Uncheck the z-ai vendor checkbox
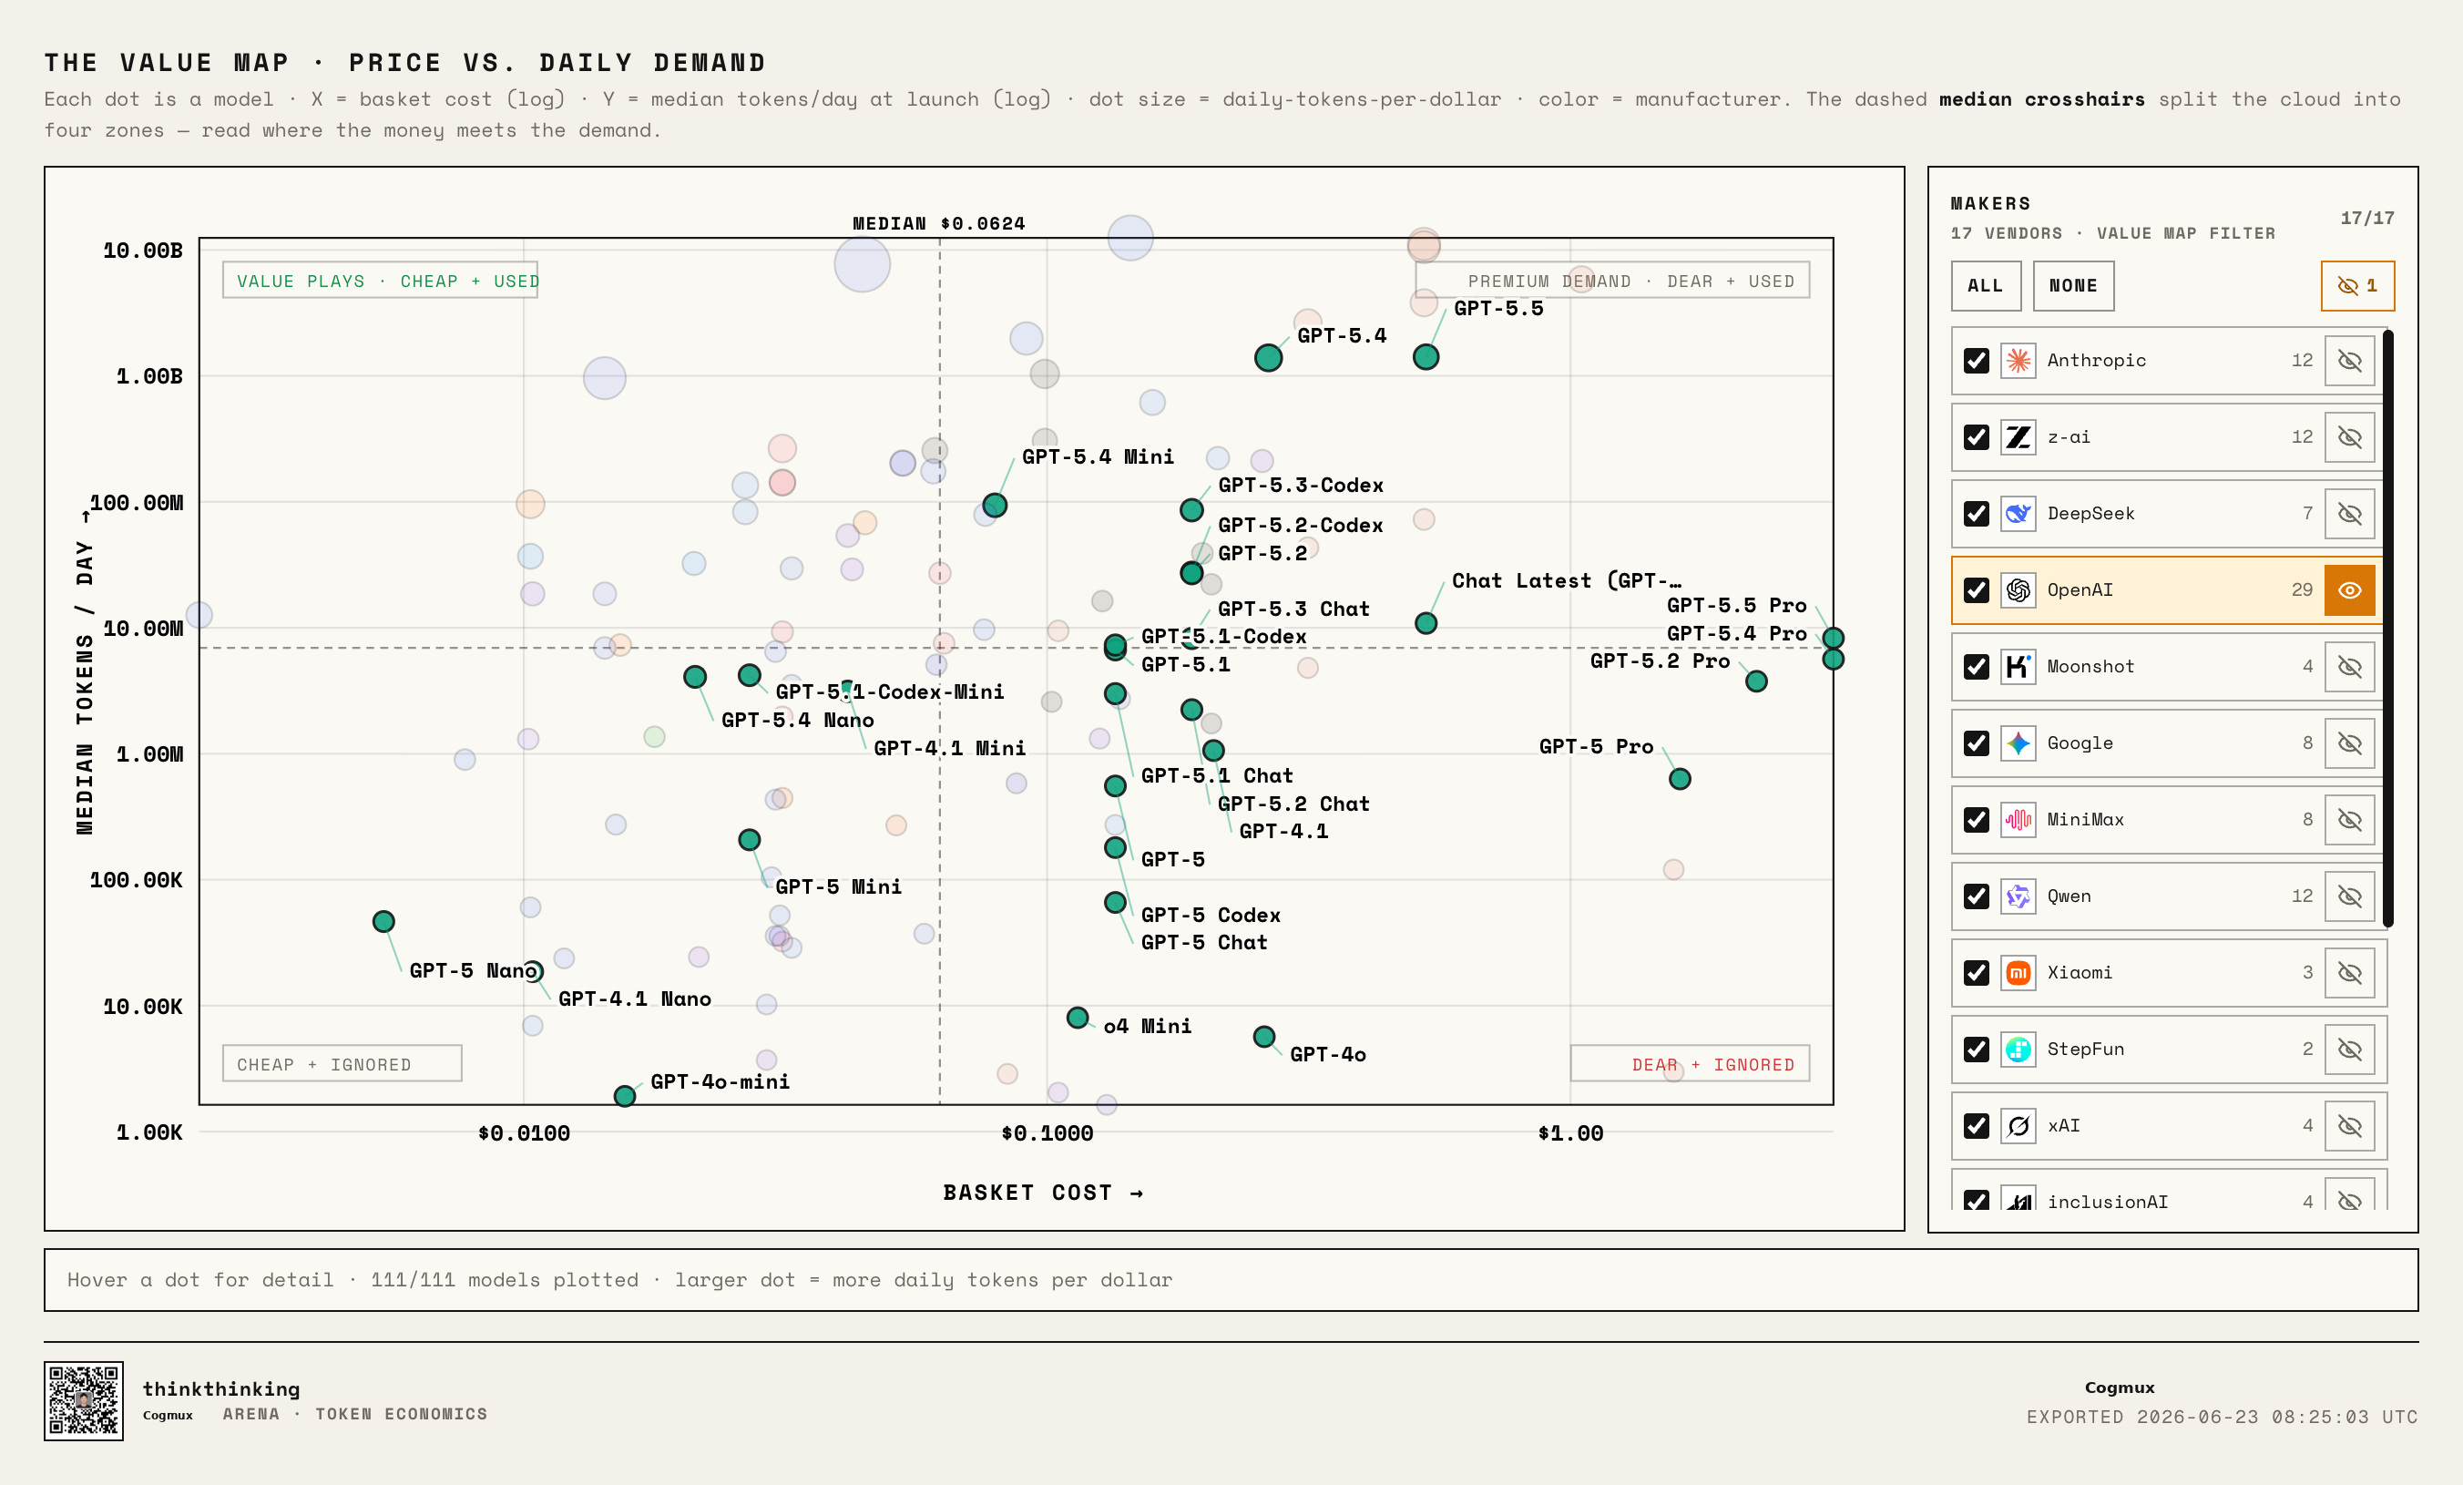 tap(1977, 437)
